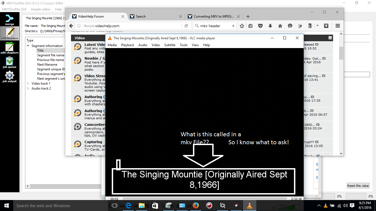Viewport: 376px width, 211px height.
Task: Click the 'mkv header' search box
Action: (214, 26)
